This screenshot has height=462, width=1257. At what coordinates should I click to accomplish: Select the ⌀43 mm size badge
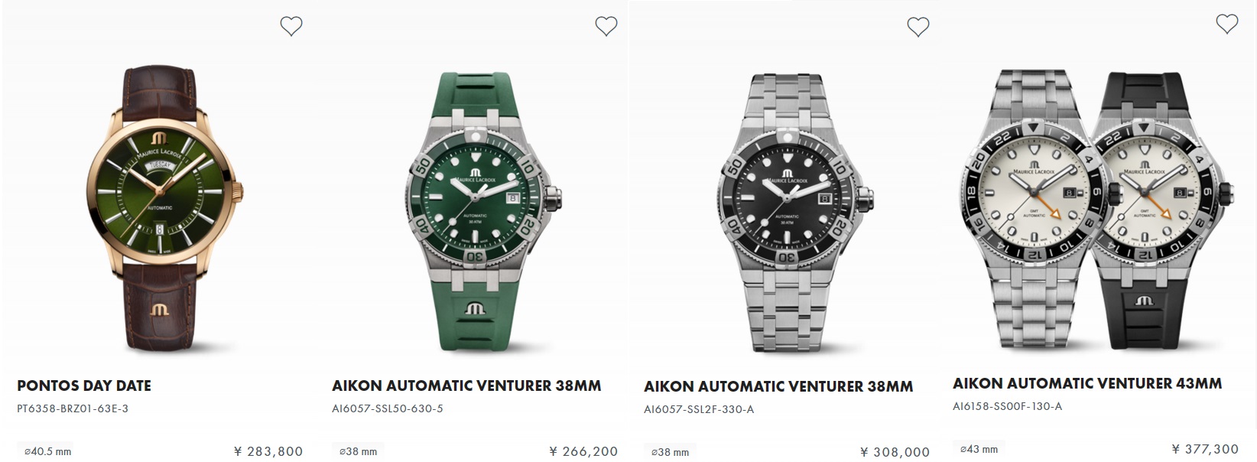[x=979, y=449]
